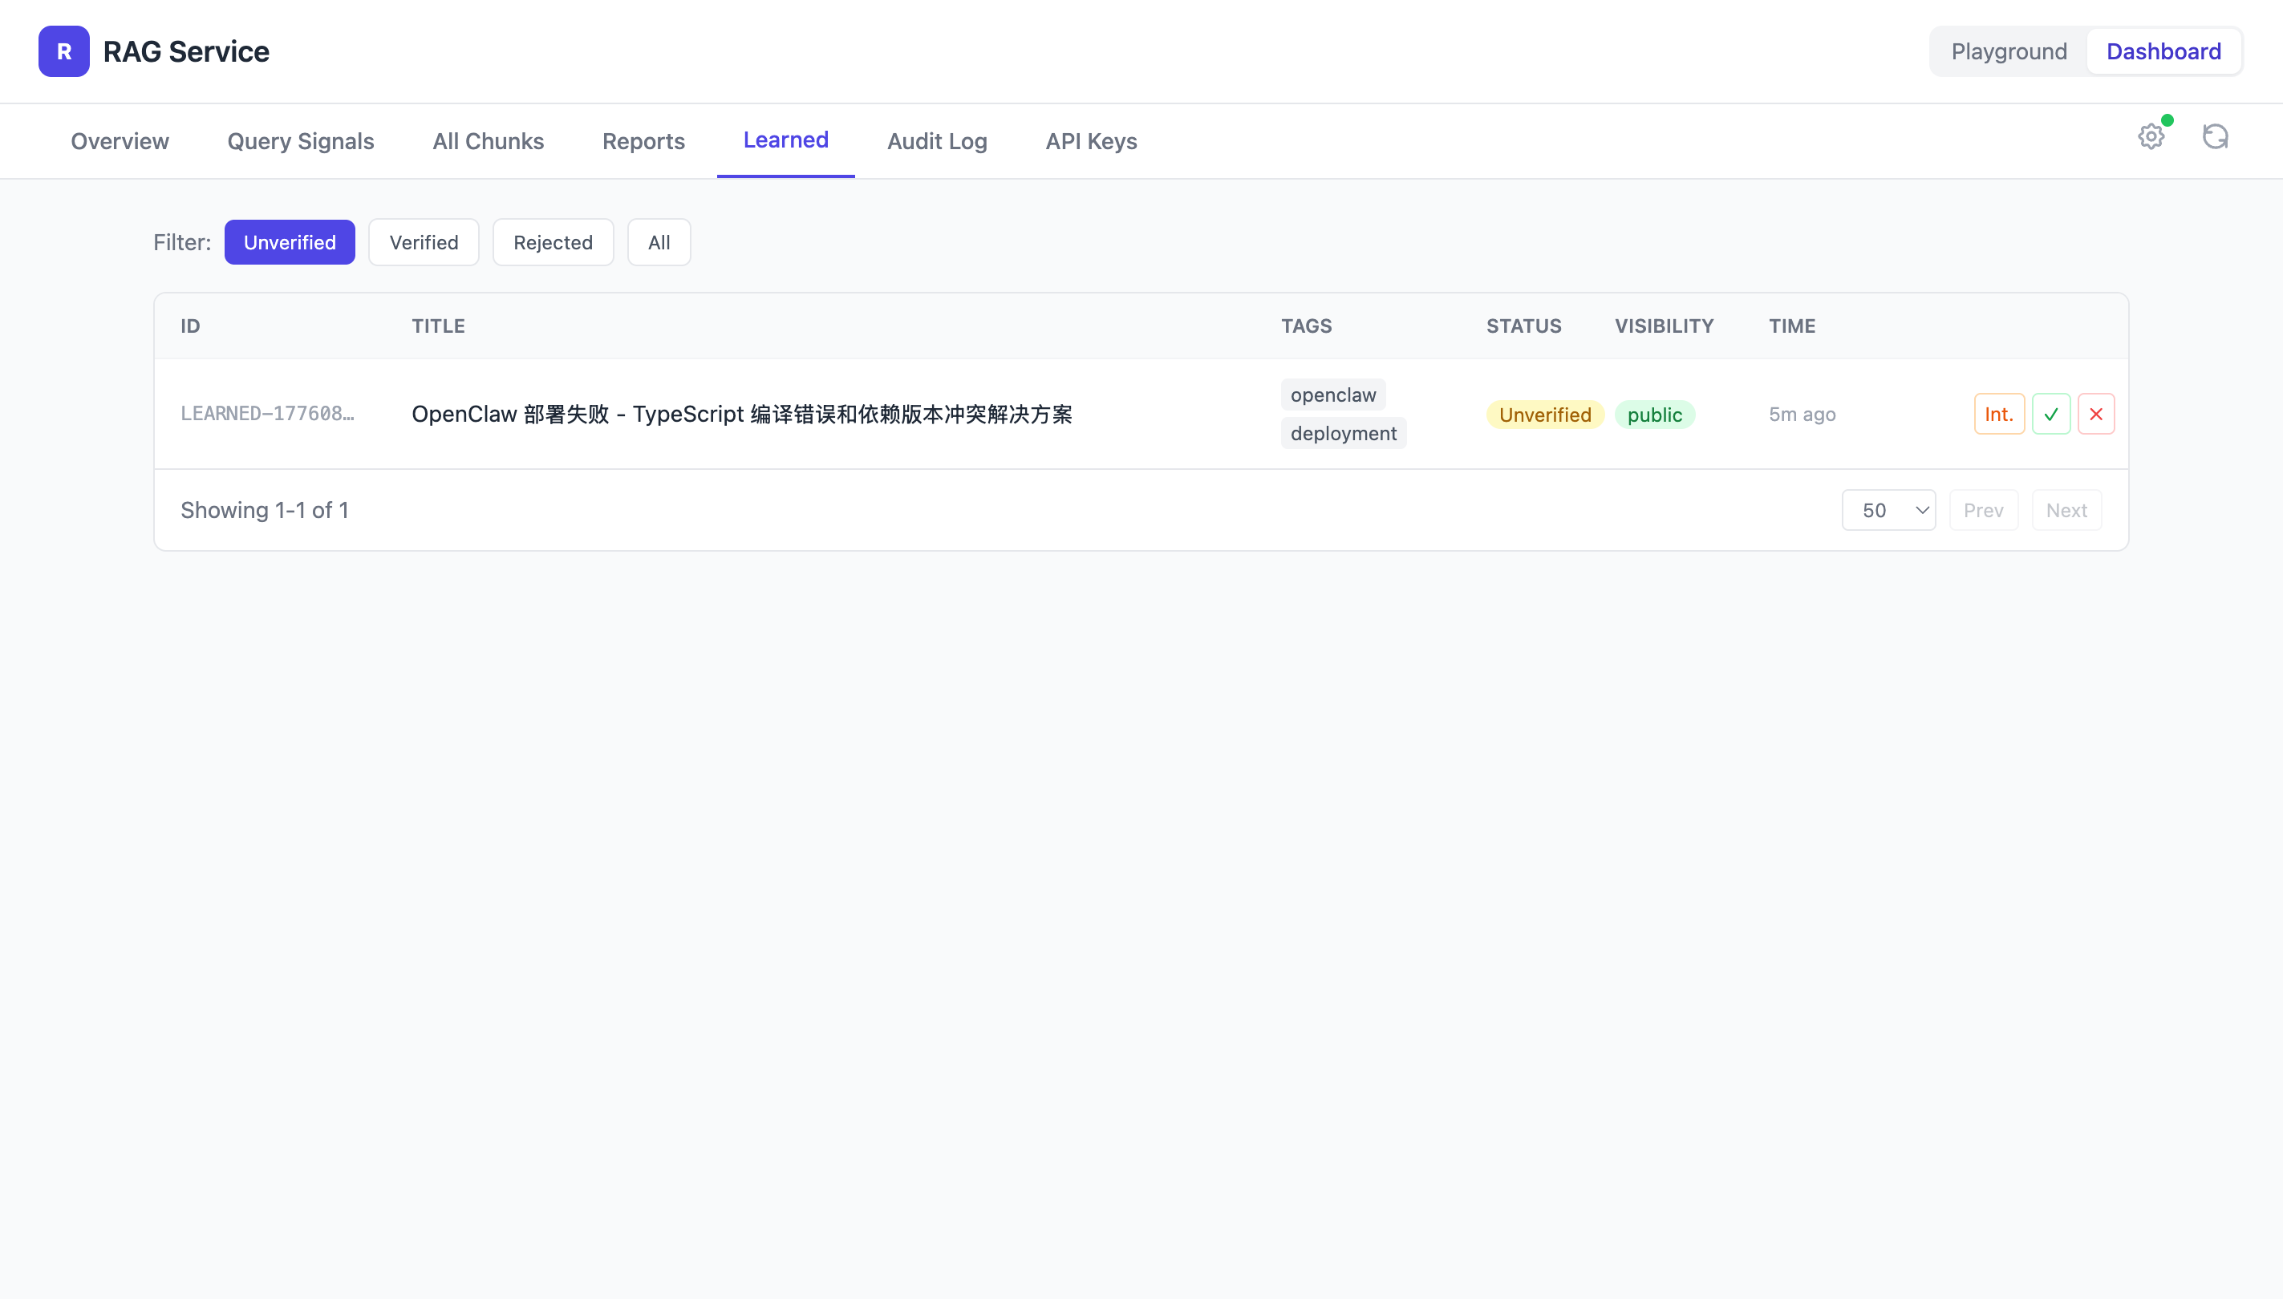Approve entry with green checkmark icon
Image resolution: width=2283 pixels, height=1299 pixels.
(2051, 414)
